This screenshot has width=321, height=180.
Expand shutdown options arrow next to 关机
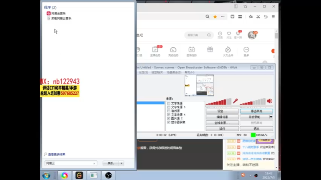122,163
